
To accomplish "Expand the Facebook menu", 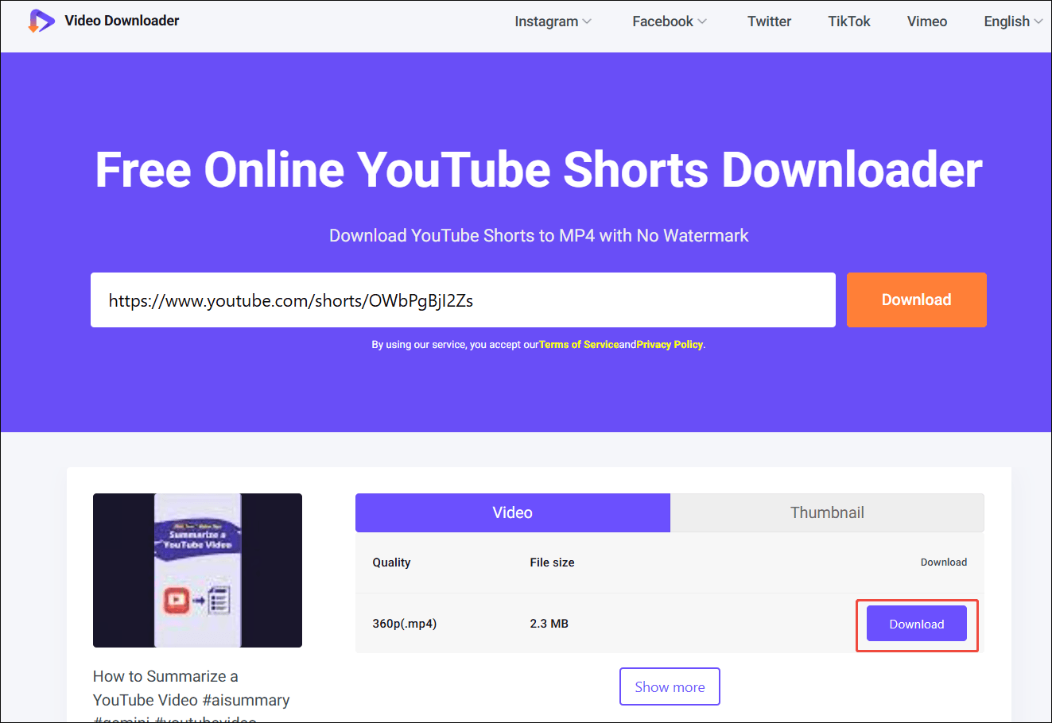I will tap(669, 21).
